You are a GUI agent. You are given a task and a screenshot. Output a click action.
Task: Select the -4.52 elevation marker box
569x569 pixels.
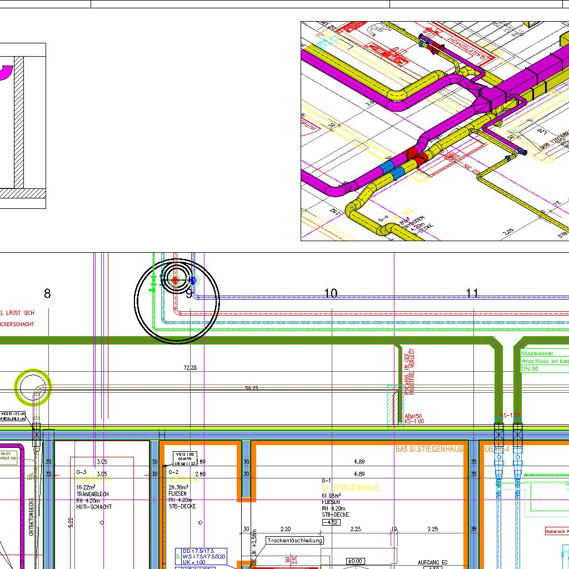[x=333, y=522]
